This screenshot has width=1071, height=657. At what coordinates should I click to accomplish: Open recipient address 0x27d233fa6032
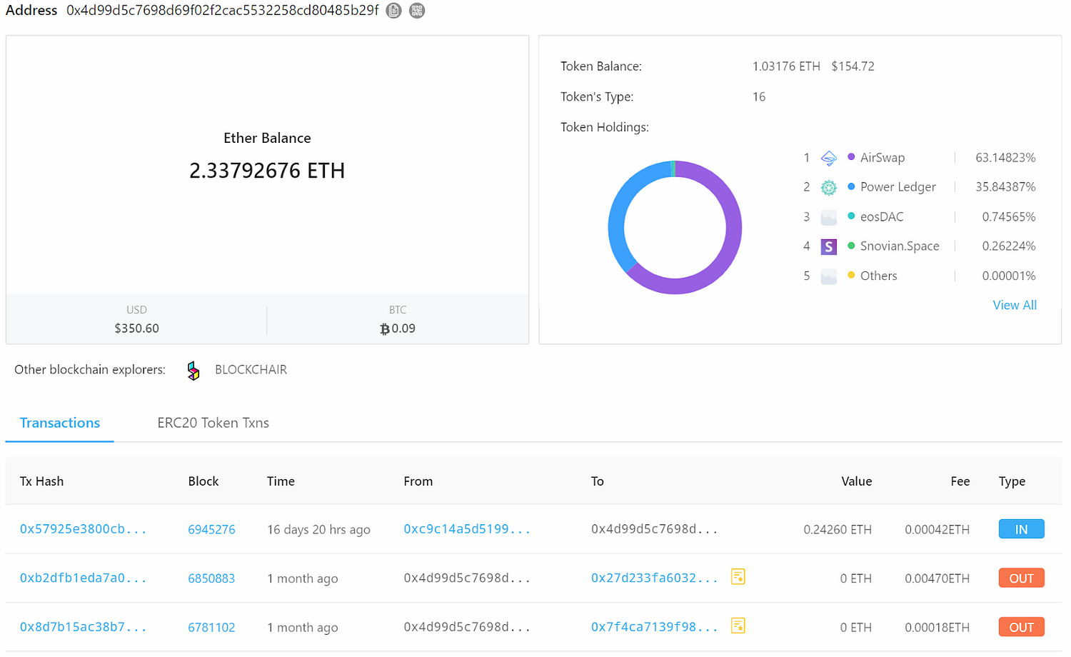[654, 578]
